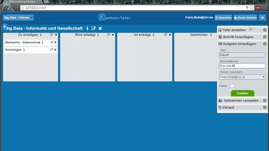Collapse the Aufgabe hinzufügen section
This screenshot has width=269, height=151.
click(265, 44)
